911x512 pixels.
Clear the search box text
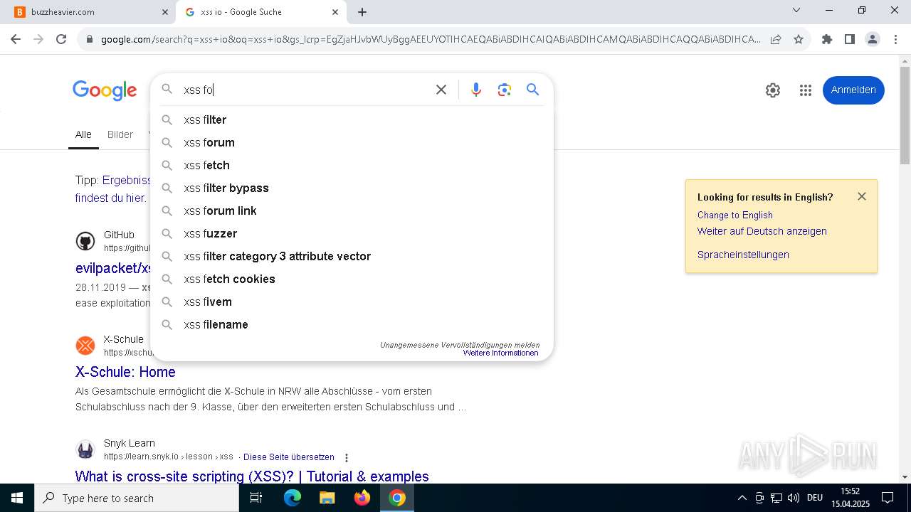point(441,90)
